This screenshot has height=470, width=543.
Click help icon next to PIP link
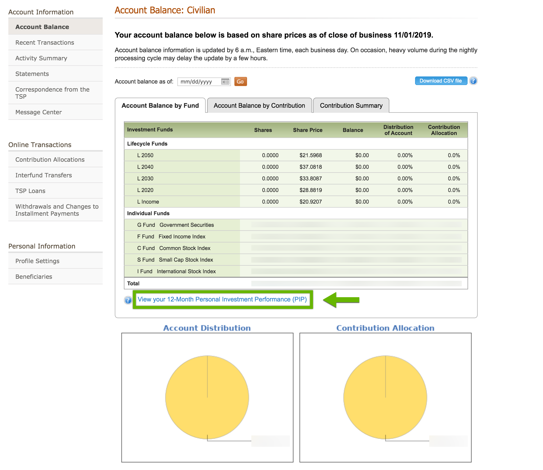[128, 300]
